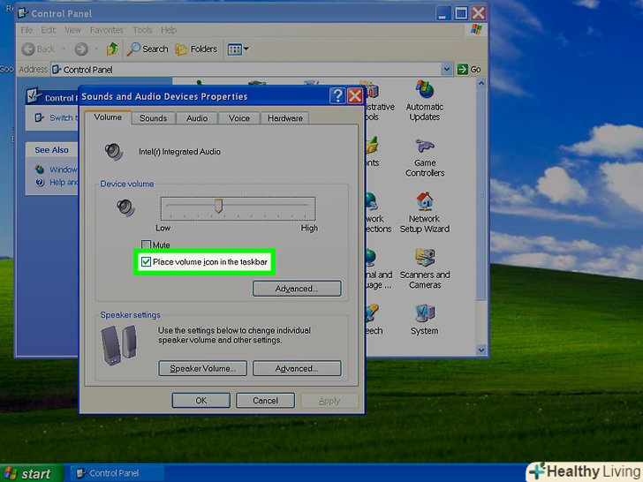Expand the Address bar dropdown arrow

(x=447, y=69)
